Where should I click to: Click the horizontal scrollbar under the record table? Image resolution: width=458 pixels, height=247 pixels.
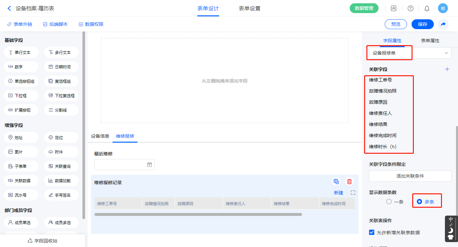coord(198,215)
